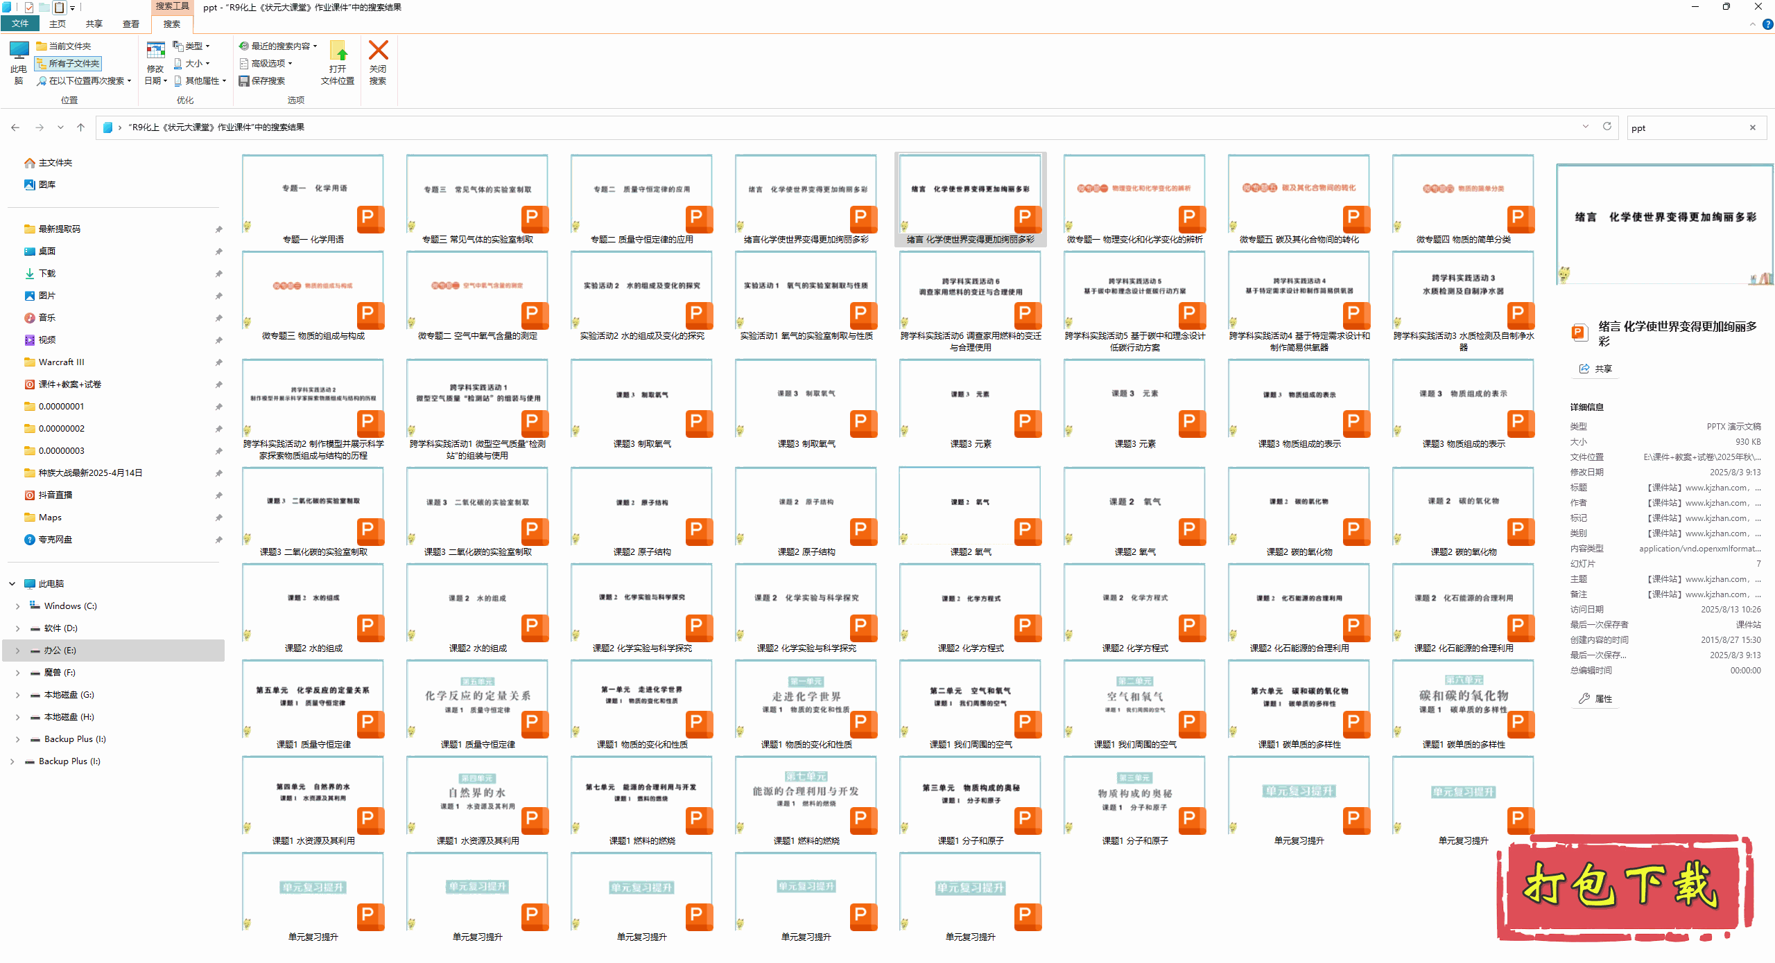Image resolution: width=1775 pixels, height=963 pixels.
Task: Open the 文件 menu tab
Action: [x=20, y=24]
